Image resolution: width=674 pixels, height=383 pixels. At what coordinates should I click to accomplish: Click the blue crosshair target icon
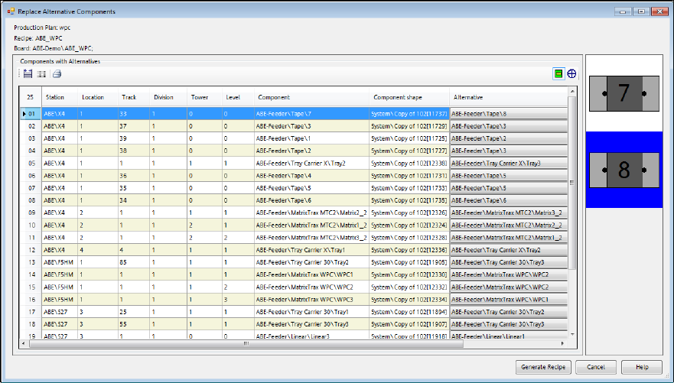click(x=571, y=74)
